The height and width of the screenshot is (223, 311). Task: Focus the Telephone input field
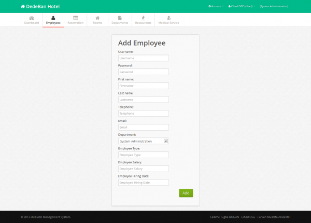(x=144, y=113)
